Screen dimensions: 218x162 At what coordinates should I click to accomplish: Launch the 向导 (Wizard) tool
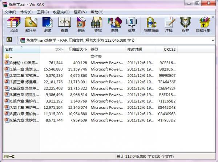pos(115,24)
